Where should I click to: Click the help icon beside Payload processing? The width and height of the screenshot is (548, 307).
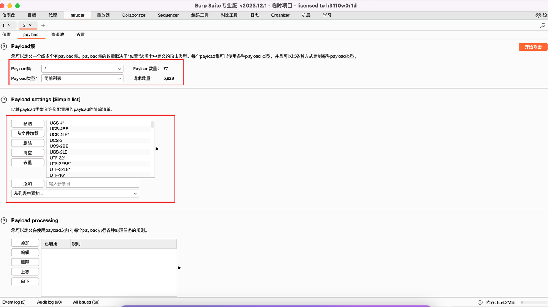pyautogui.click(x=4, y=220)
